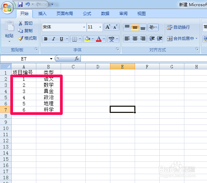This screenshot has width=207, height=183.
Task: Toggle underline formatting
Action: [x=61, y=39]
